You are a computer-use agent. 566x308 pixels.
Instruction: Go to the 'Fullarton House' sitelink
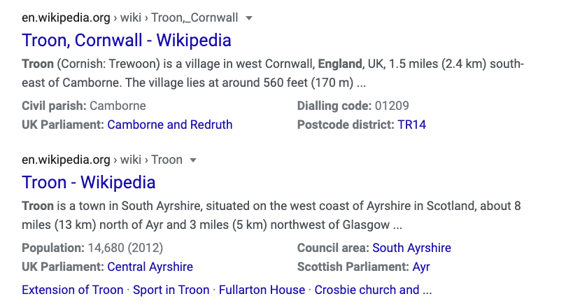[x=262, y=290]
